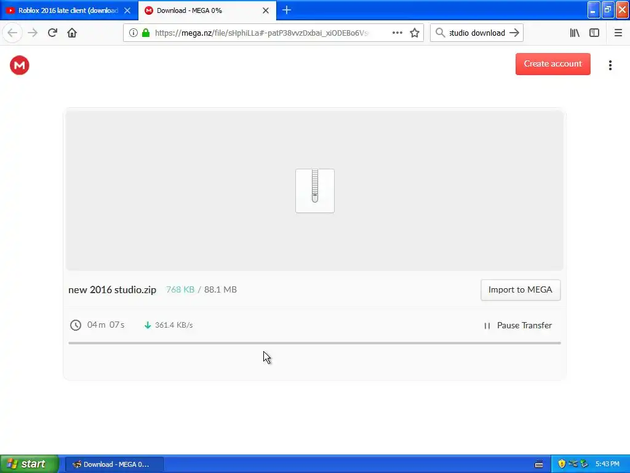Select the Download - MEGA 0% tab
This screenshot has height=473, width=630.
[207, 10]
